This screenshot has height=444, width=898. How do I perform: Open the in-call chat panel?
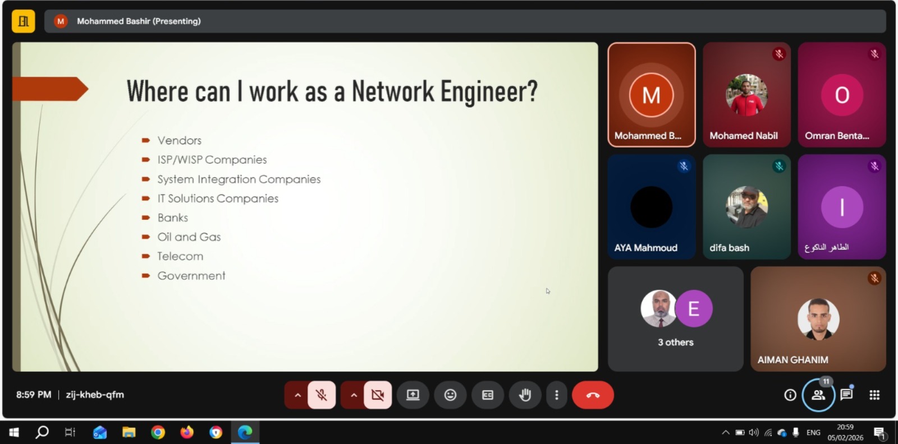tap(846, 395)
